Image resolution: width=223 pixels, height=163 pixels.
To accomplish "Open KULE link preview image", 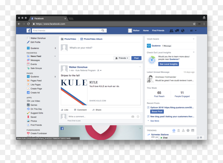I will (74, 92).
